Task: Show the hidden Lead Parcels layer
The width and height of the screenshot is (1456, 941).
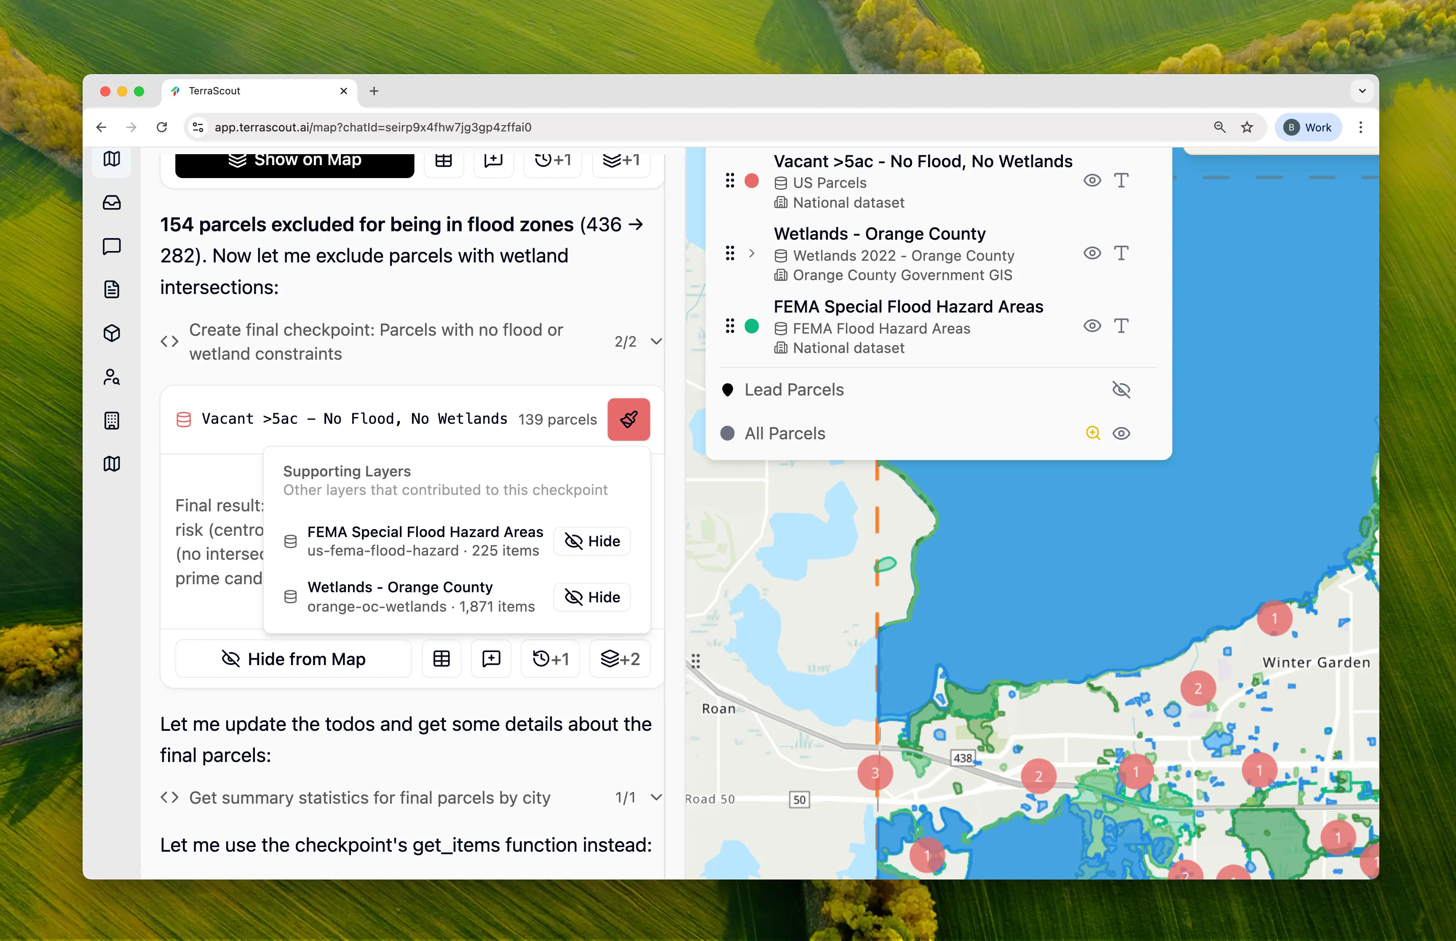Action: (x=1121, y=390)
